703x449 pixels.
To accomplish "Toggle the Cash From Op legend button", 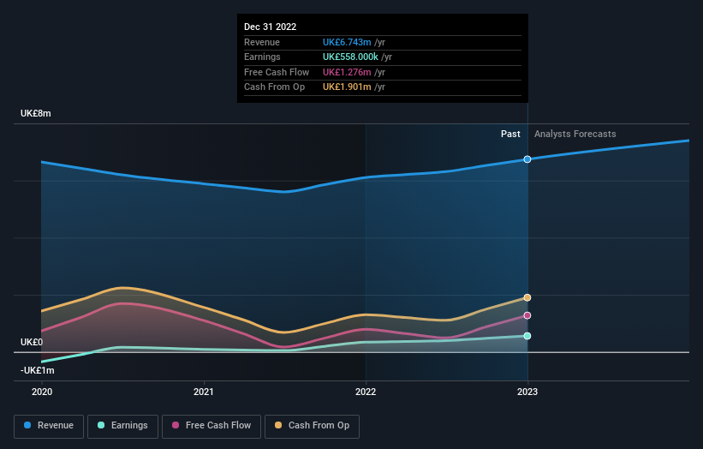I will pyautogui.click(x=312, y=426).
